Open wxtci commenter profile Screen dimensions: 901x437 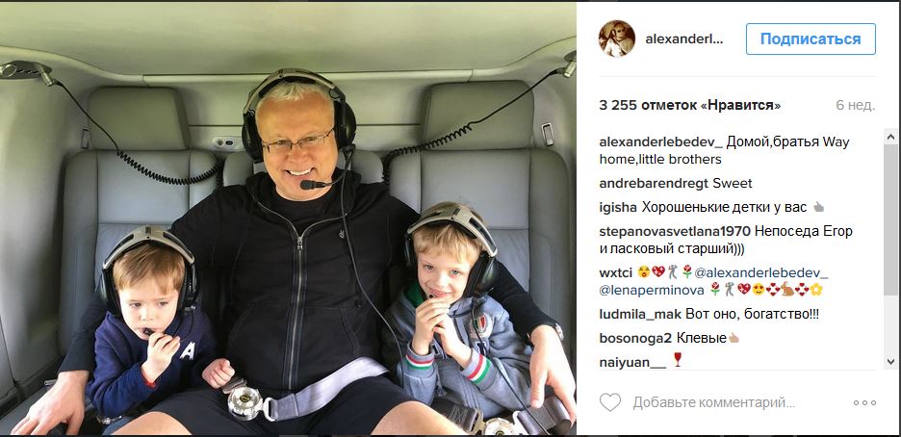click(615, 271)
